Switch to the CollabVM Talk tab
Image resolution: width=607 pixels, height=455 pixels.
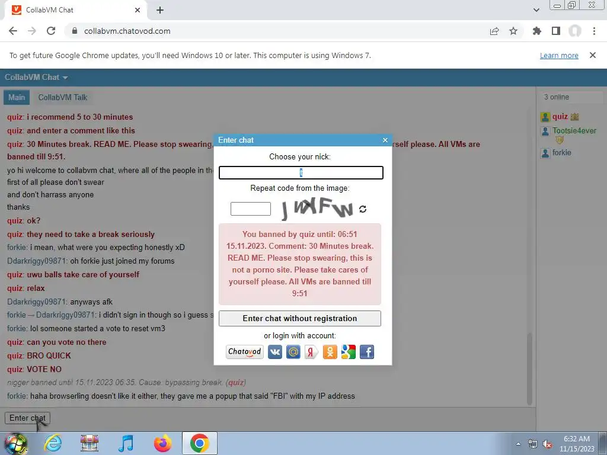[63, 98]
